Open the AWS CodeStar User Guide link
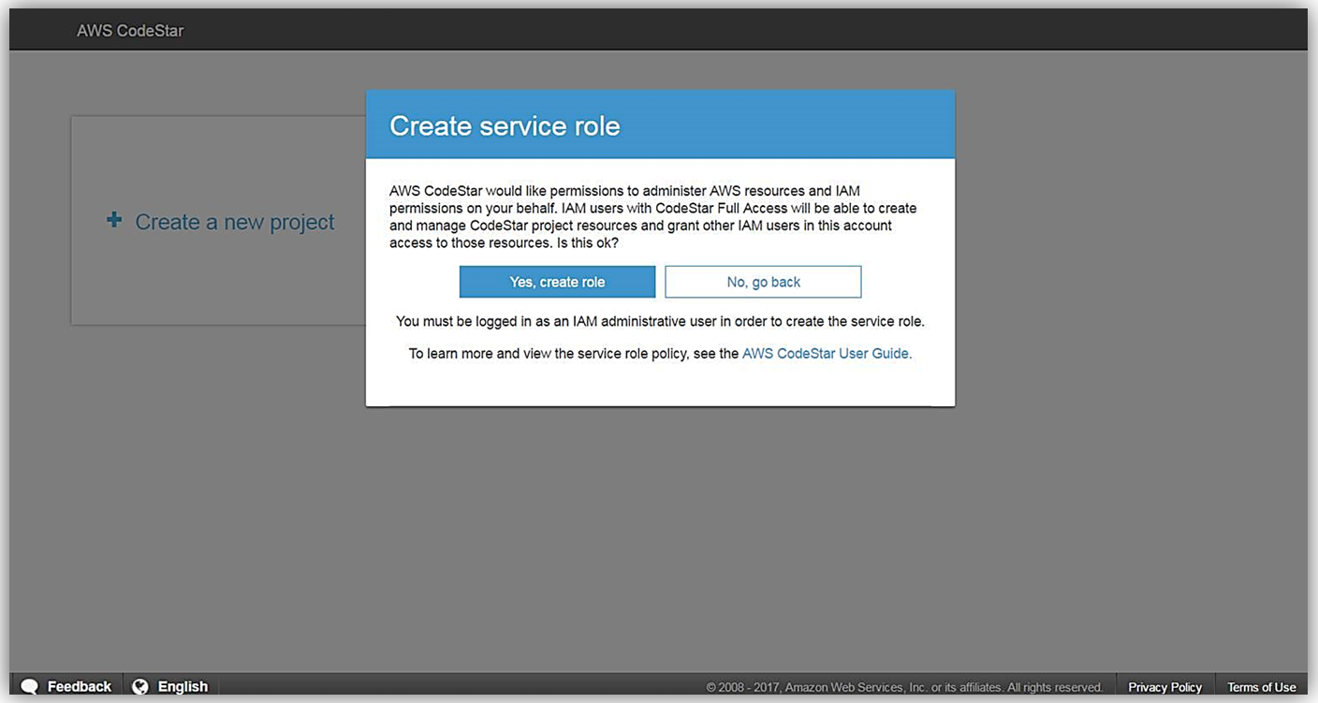1318x703 pixels. [827, 354]
